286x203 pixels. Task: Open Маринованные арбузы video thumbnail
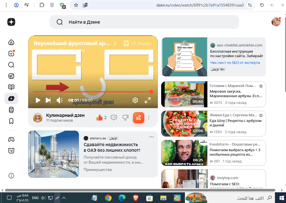coord(184,94)
